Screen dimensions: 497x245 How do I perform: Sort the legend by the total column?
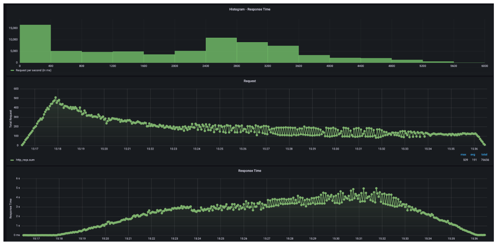[484, 155]
